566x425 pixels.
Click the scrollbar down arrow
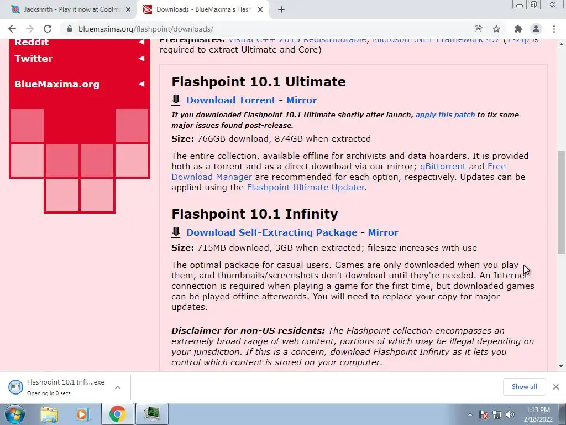562,366
